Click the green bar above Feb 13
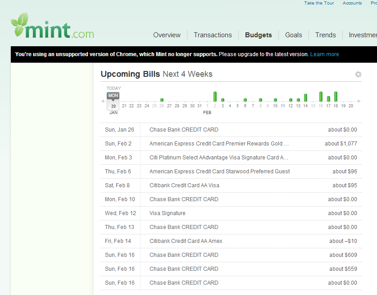 tap(298, 100)
